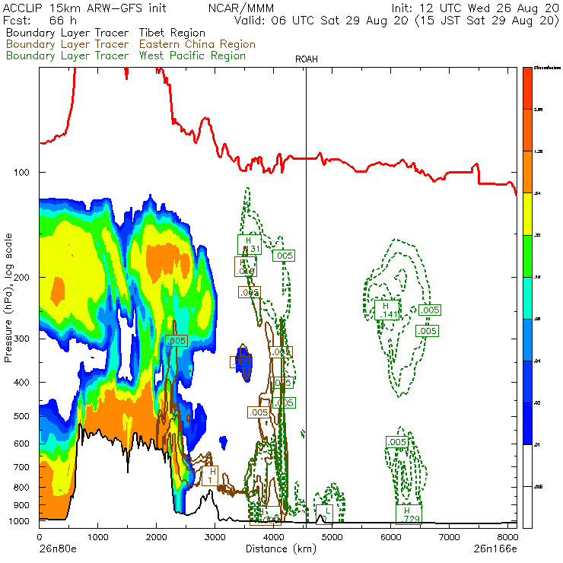563x563 pixels.
Task: Click the green .005 label near 600 hPa
Action: pos(397,442)
